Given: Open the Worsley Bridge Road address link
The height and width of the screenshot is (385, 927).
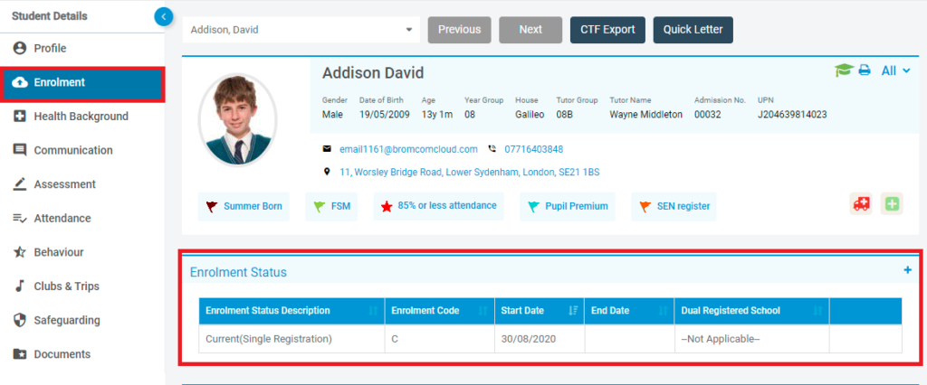Looking at the screenshot, I should click(x=470, y=173).
